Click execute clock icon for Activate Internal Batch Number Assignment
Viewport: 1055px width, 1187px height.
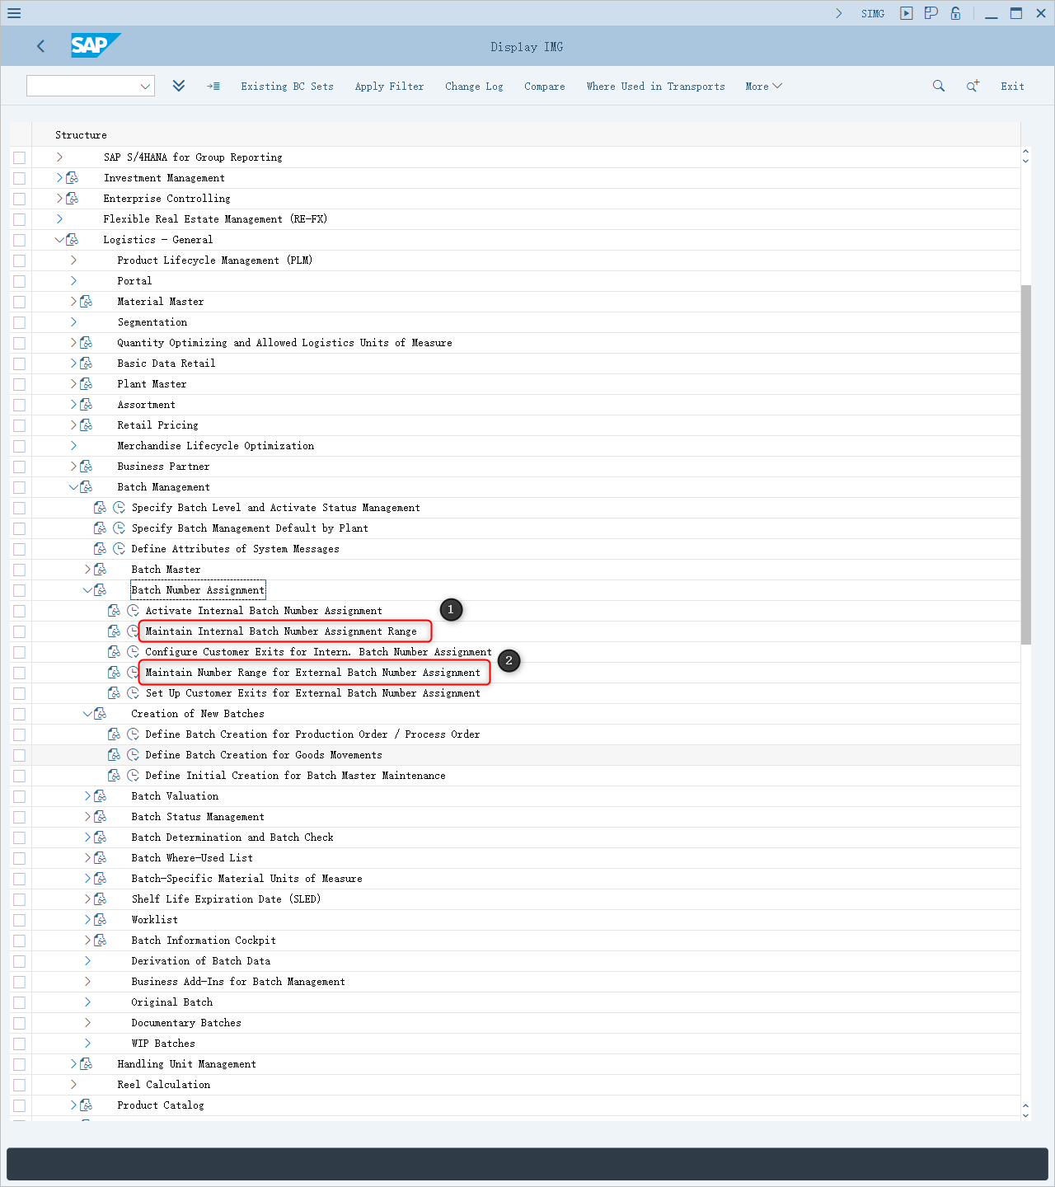point(133,611)
